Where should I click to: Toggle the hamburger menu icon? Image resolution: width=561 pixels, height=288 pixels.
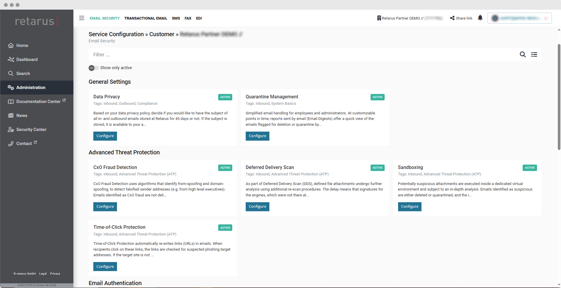(x=82, y=18)
